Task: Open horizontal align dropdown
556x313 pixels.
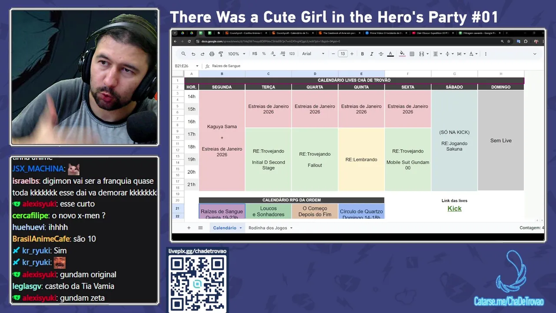Action: tap(437, 54)
